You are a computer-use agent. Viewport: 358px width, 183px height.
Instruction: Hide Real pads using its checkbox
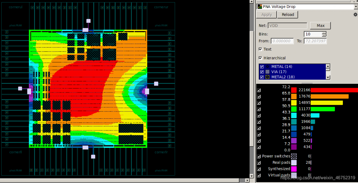tap(259, 163)
